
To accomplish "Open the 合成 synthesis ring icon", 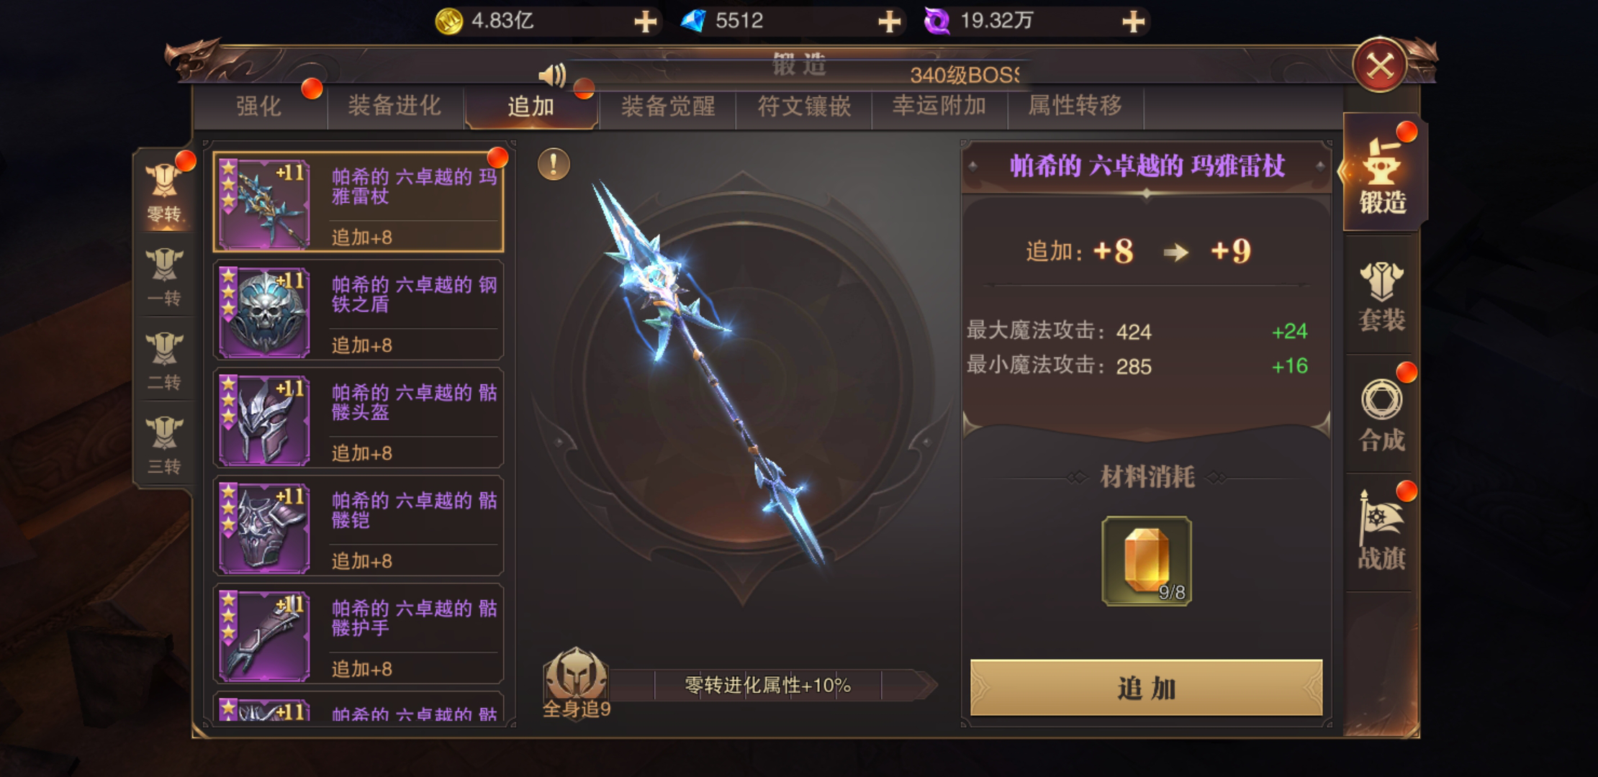I will coord(1381,415).
